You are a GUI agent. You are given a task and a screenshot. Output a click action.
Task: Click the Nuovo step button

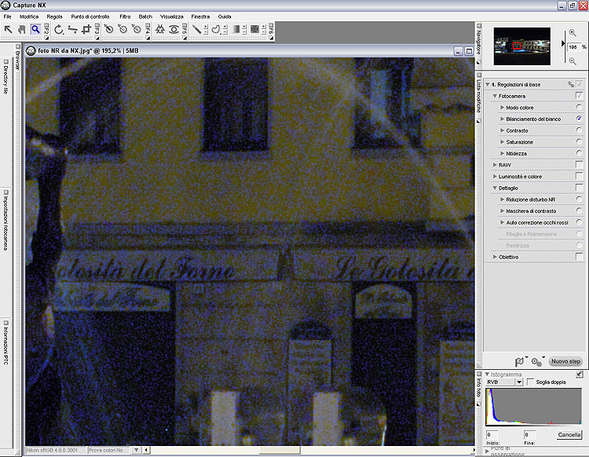tap(565, 361)
